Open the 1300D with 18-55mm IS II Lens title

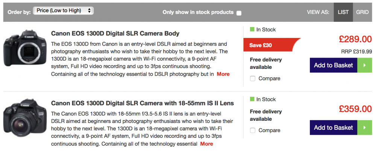[142, 103]
